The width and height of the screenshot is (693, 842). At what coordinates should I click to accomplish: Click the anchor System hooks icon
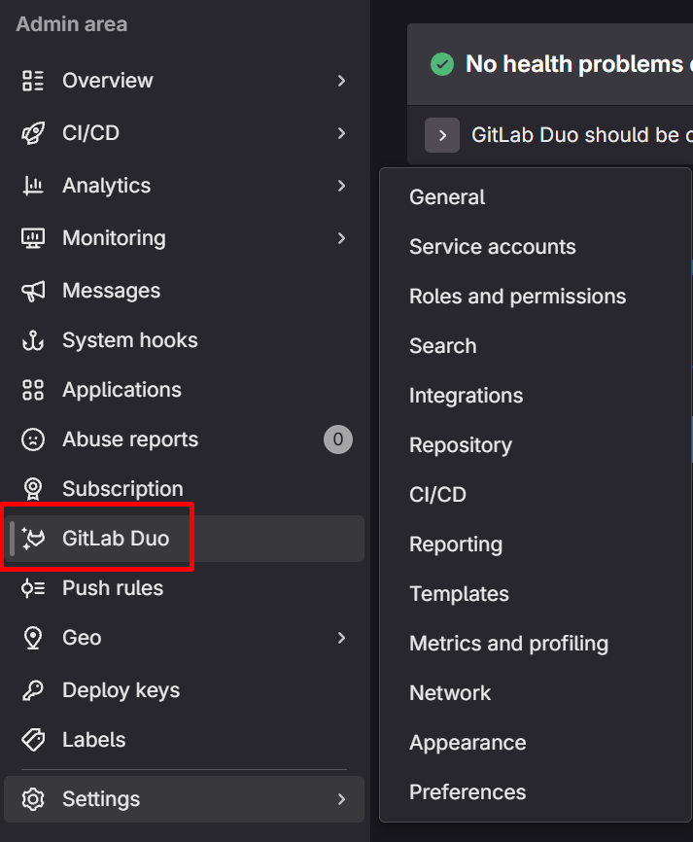[33, 340]
